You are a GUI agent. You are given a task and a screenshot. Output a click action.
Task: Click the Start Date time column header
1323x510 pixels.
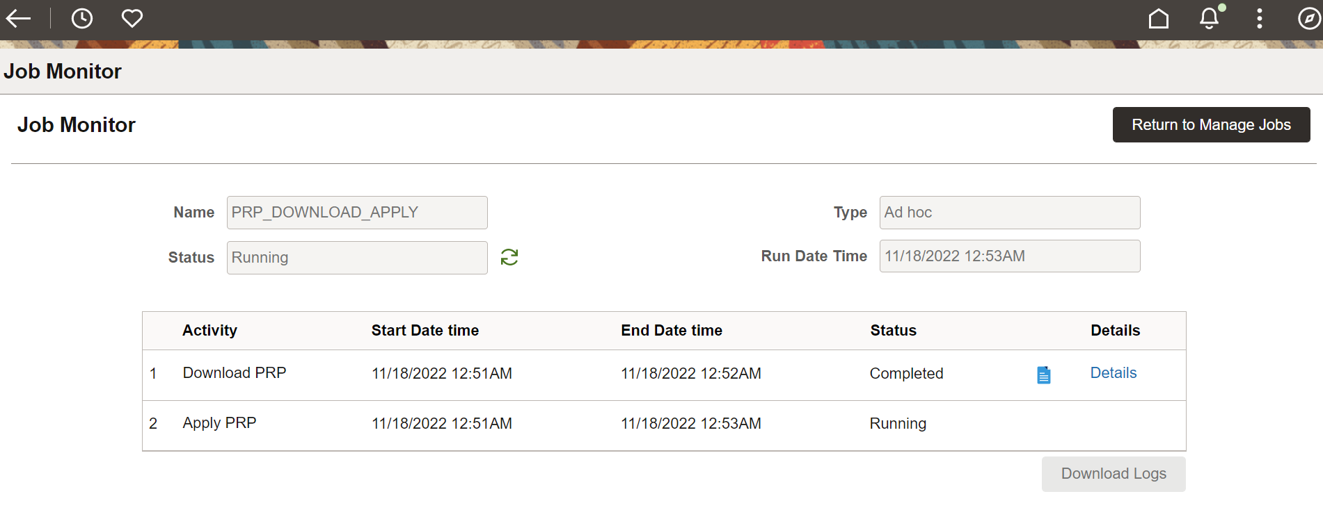[425, 331]
